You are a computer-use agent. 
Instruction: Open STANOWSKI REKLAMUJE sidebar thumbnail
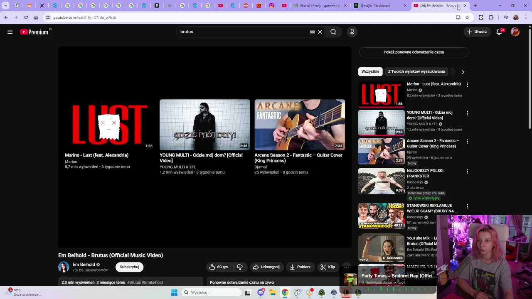pyautogui.click(x=381, y=216)
